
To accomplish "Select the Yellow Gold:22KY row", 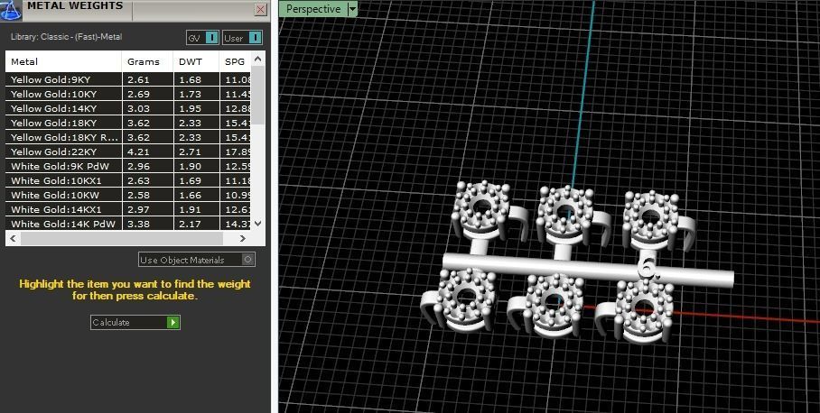I will click(x=128, y=151).
